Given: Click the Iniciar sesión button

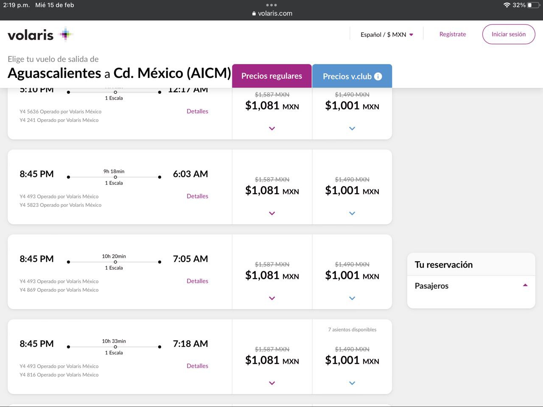Looking at the screenshot, I should (508, 34).
